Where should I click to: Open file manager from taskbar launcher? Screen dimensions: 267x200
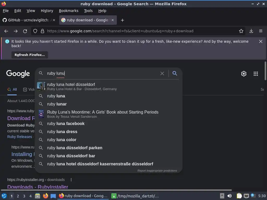click(38, 196)
